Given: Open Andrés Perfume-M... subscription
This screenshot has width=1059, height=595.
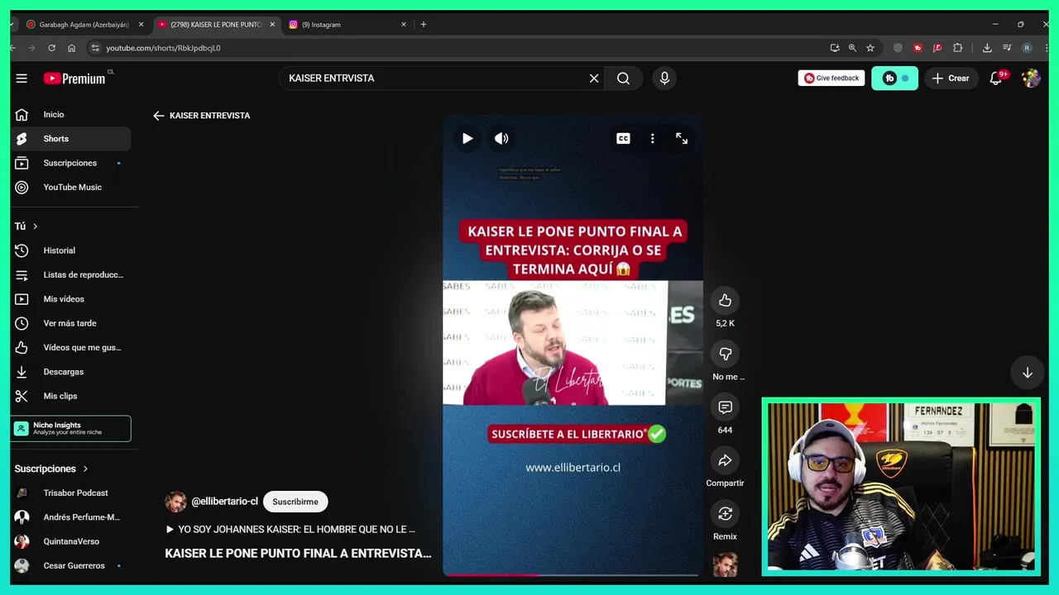Looking at the screenshot, I should tap(71, 517).
